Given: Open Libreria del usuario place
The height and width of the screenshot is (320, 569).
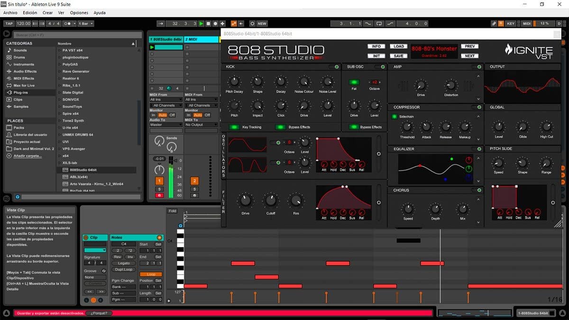Looking at the screenshot, I should tap(30, 135).
